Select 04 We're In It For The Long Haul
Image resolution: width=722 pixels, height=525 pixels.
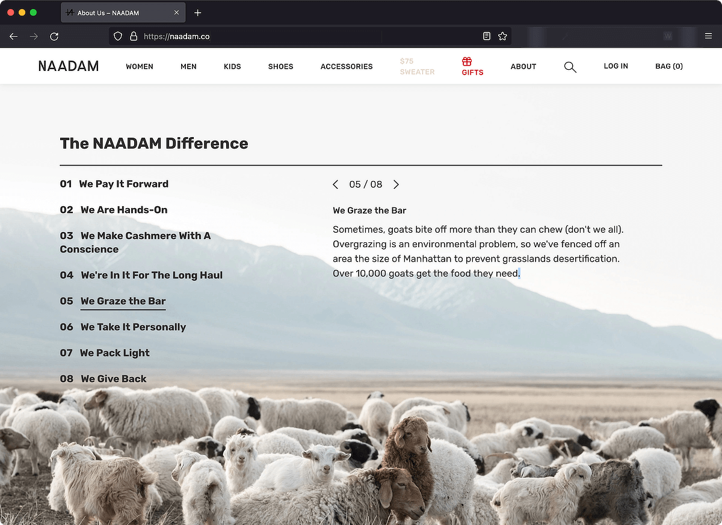point(141,275)
